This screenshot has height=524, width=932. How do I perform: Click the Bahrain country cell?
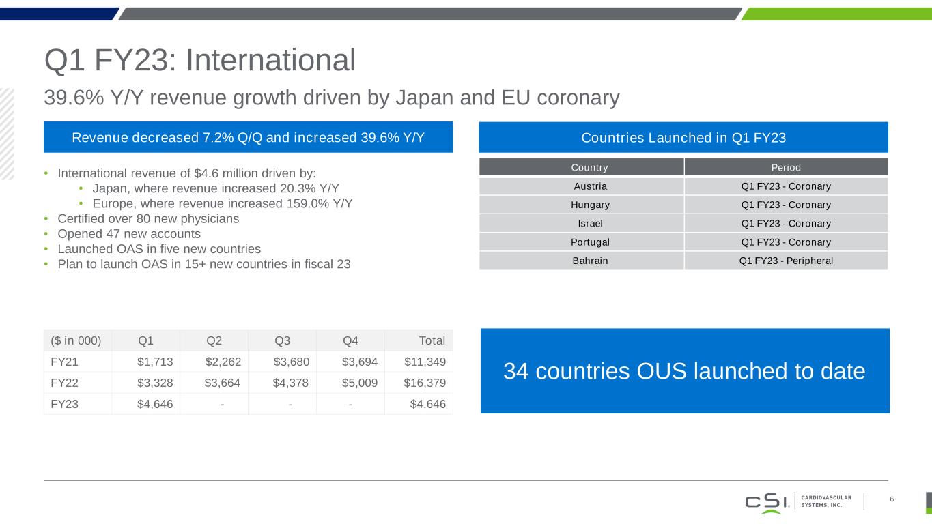click(x=581, y=260)
